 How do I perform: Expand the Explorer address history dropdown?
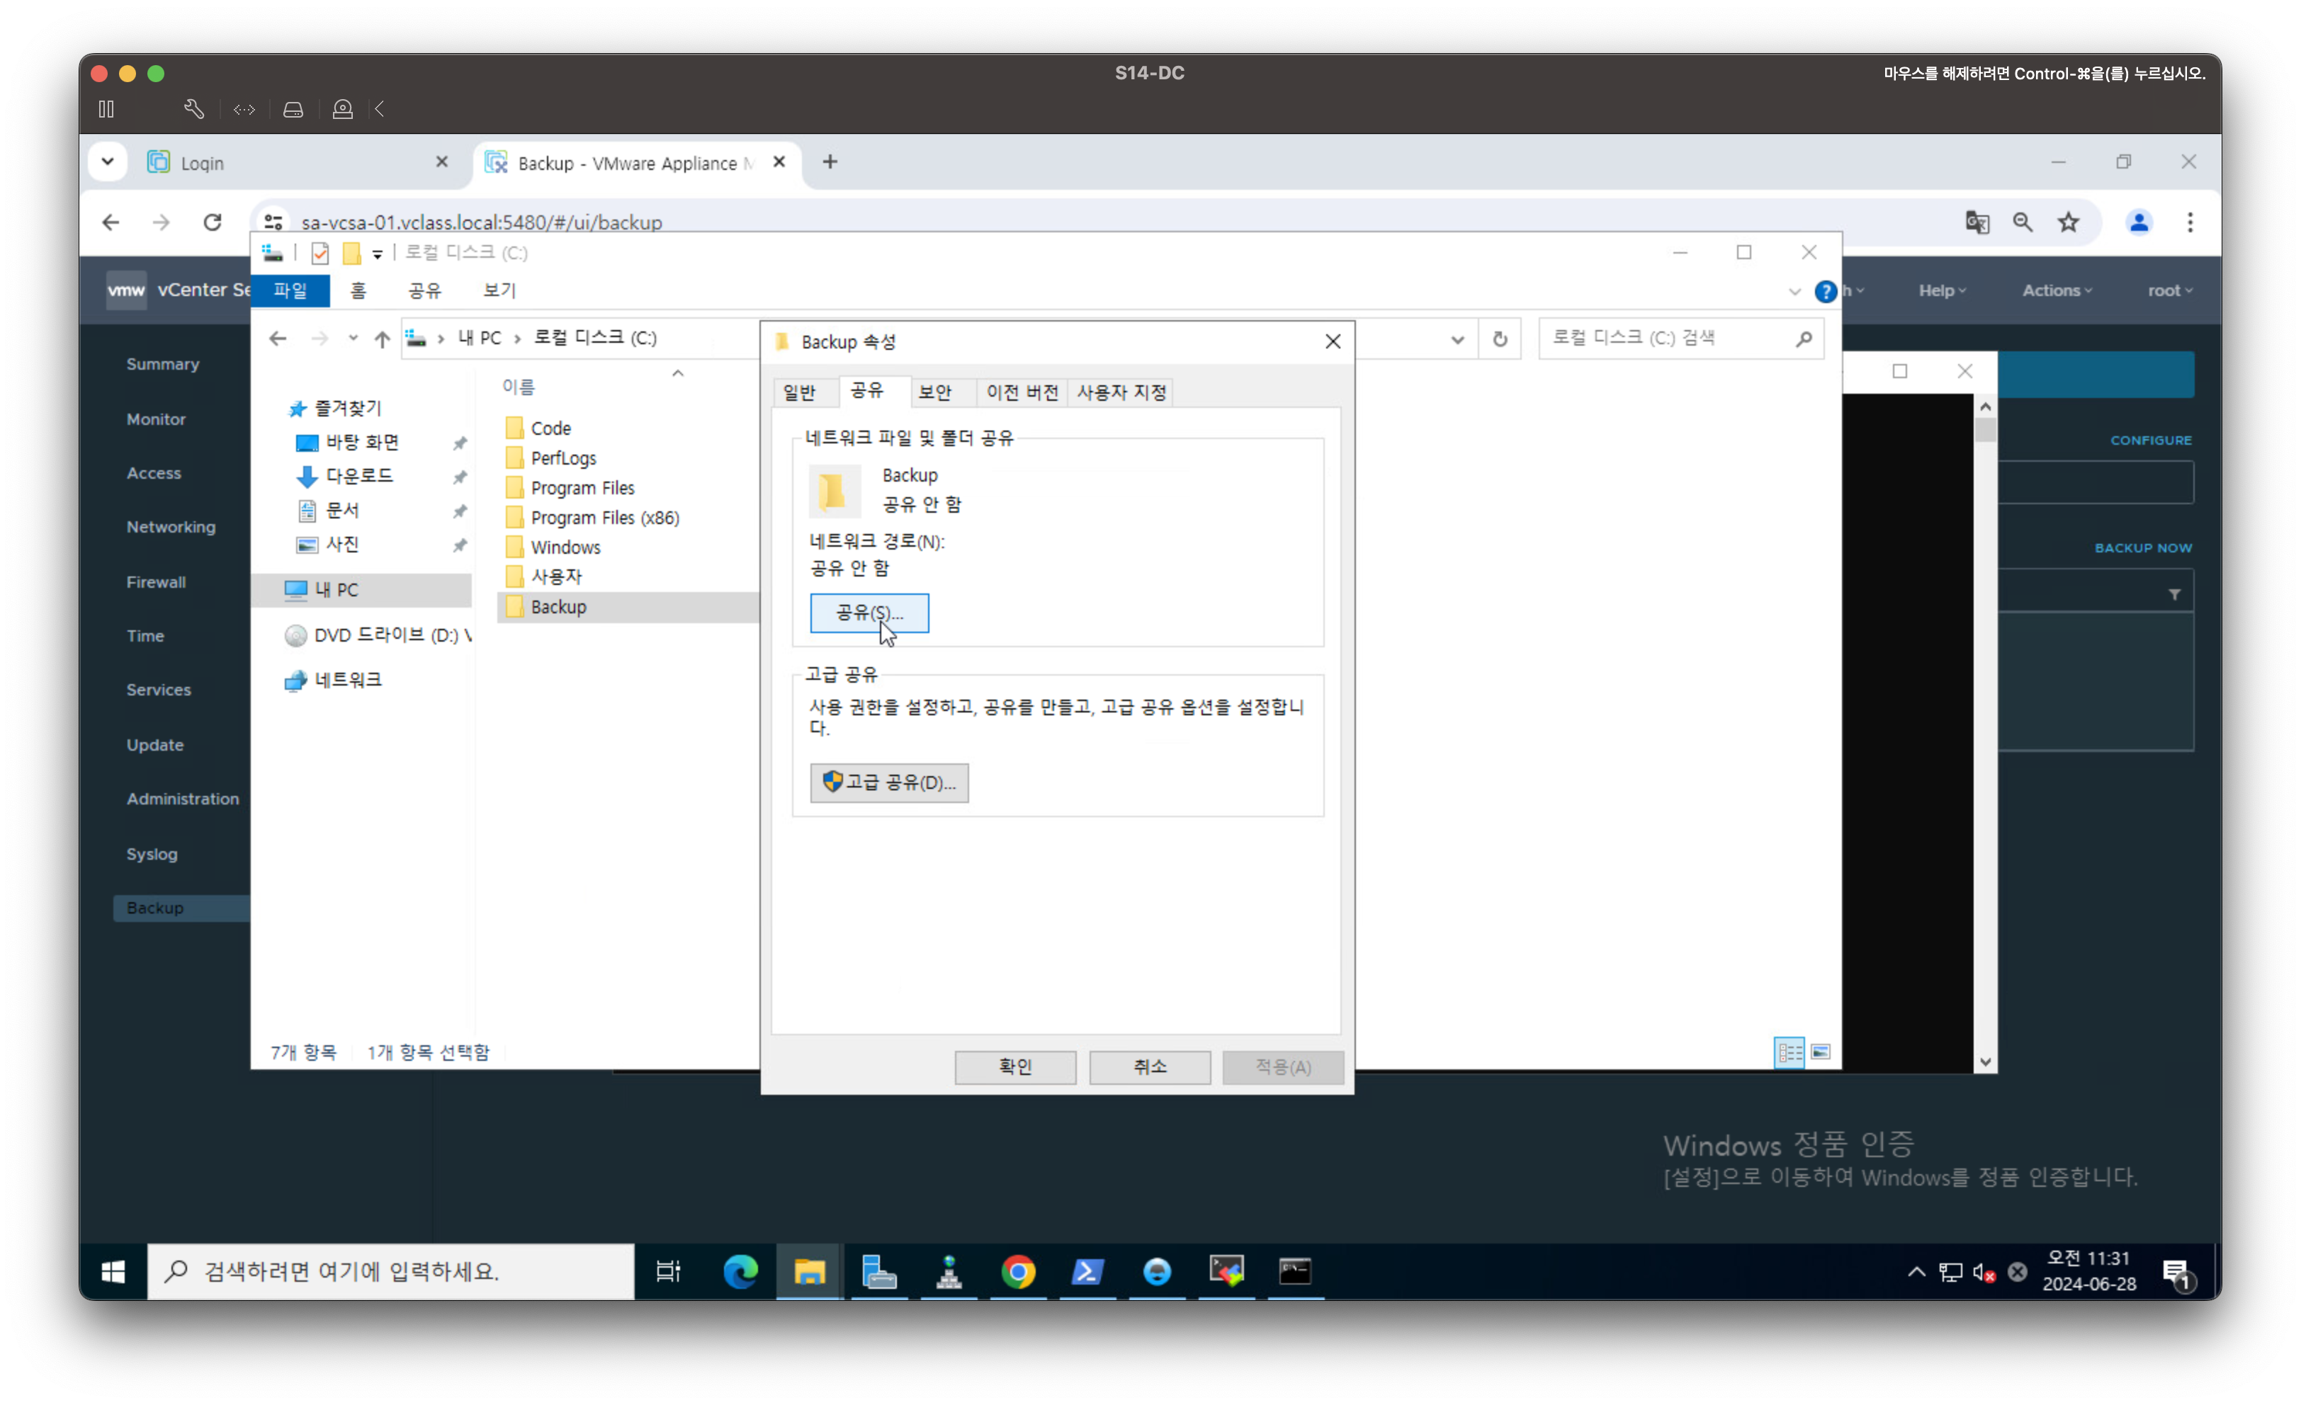pos(1457,339)
